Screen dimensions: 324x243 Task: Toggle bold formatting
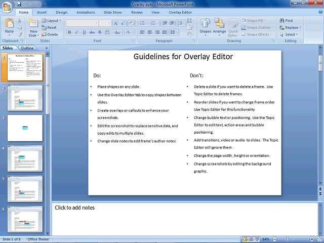(69, 32)
